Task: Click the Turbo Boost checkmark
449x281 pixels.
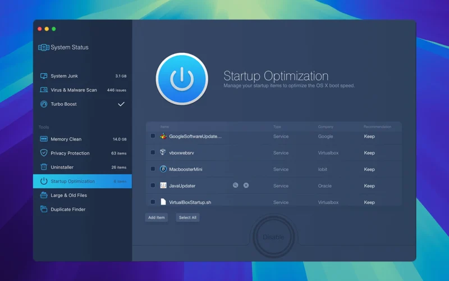Action: click(x=121, y=104)
